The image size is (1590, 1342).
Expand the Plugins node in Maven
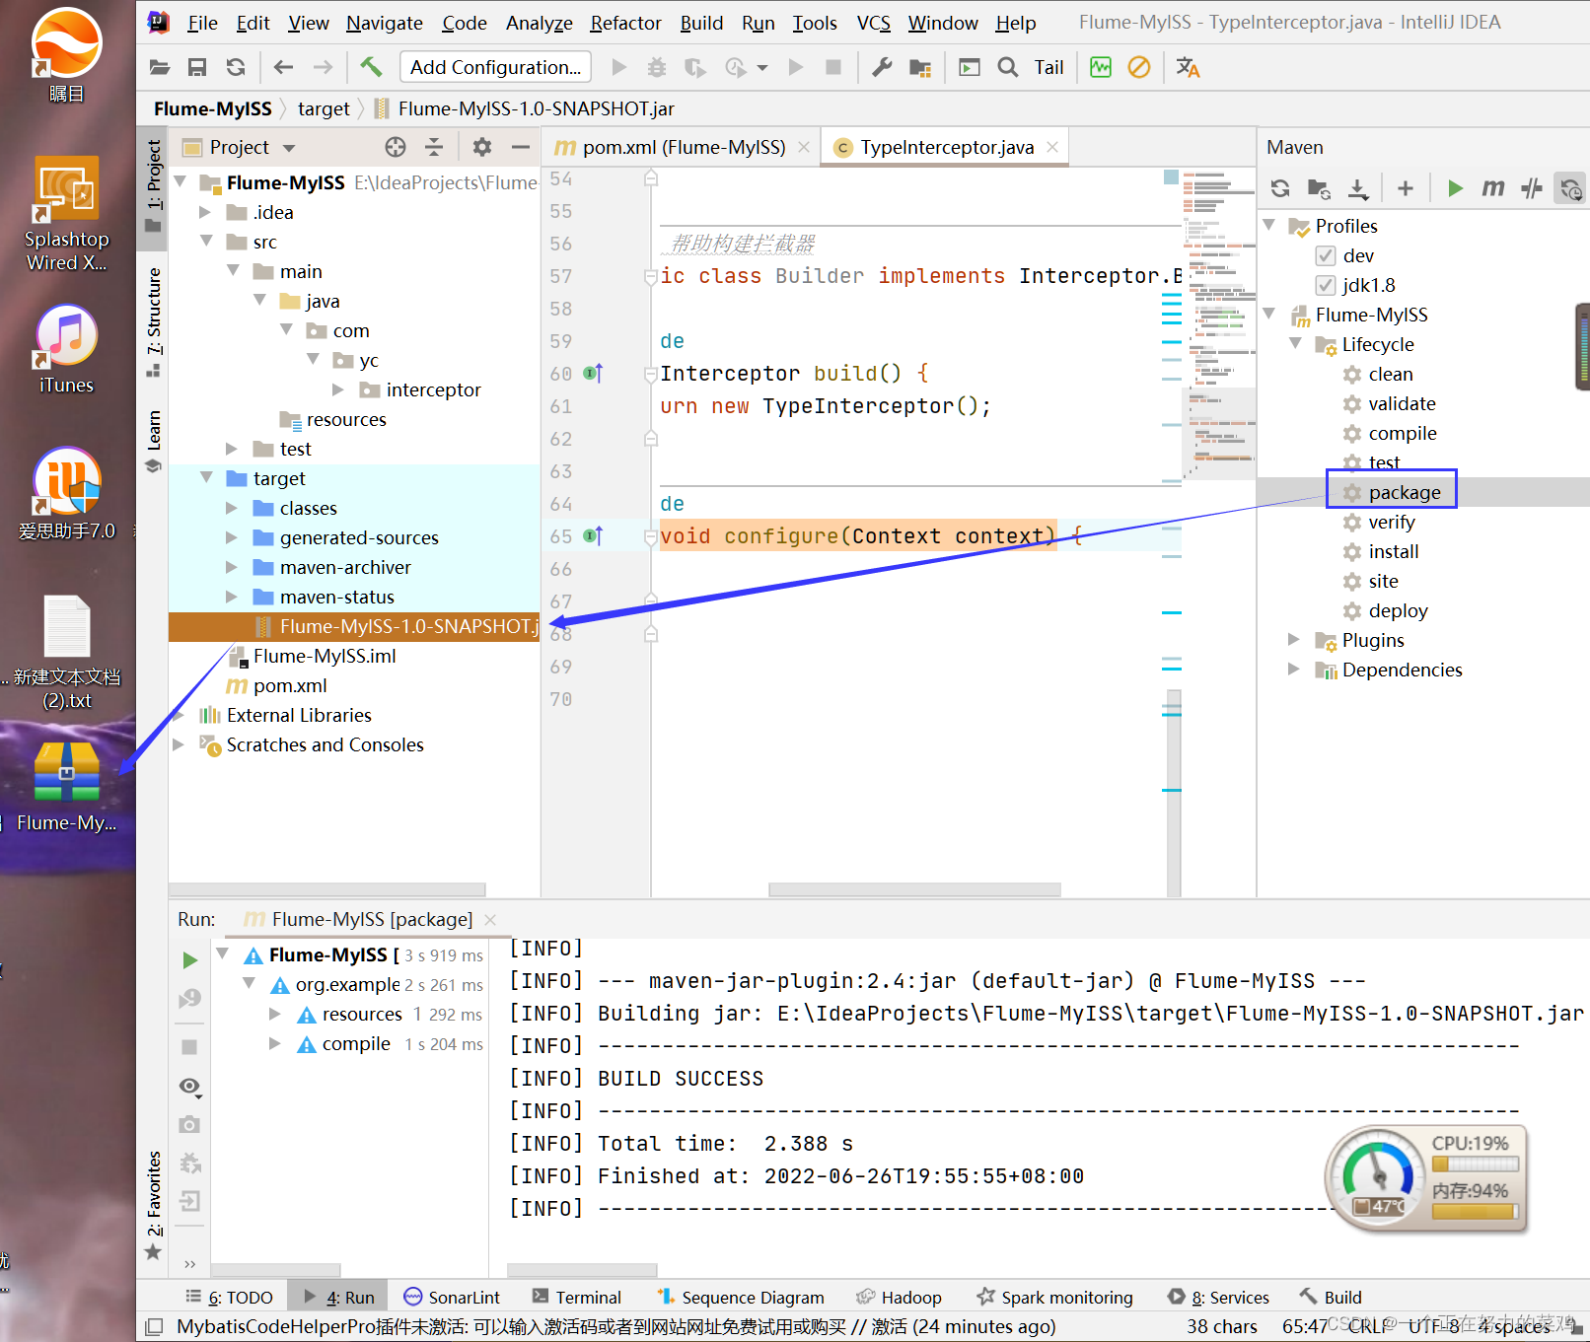coord(1294,640)
